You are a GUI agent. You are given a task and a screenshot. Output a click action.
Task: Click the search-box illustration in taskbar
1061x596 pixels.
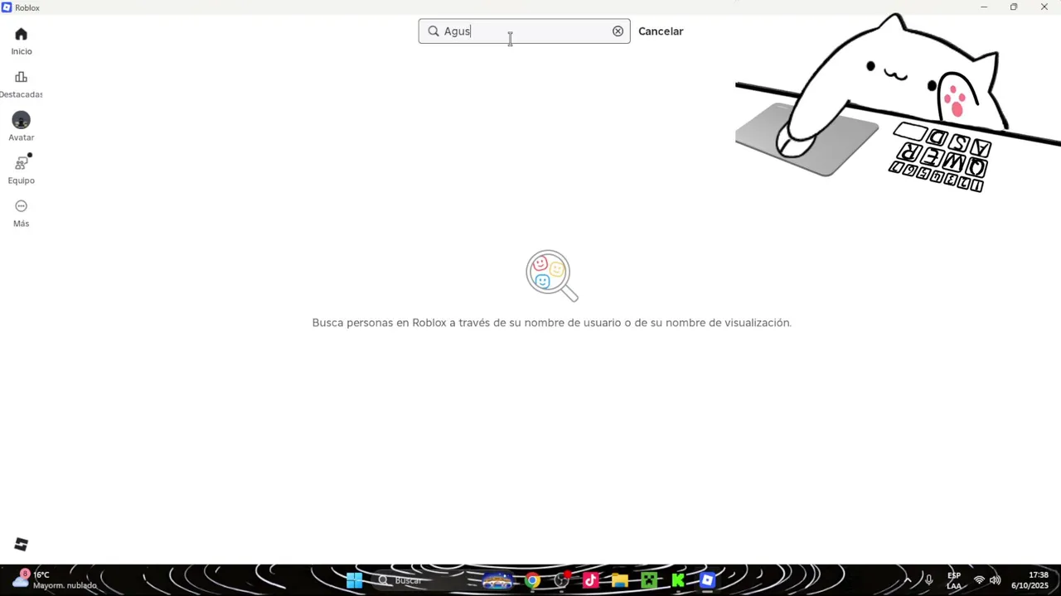(x=497, y=580)
